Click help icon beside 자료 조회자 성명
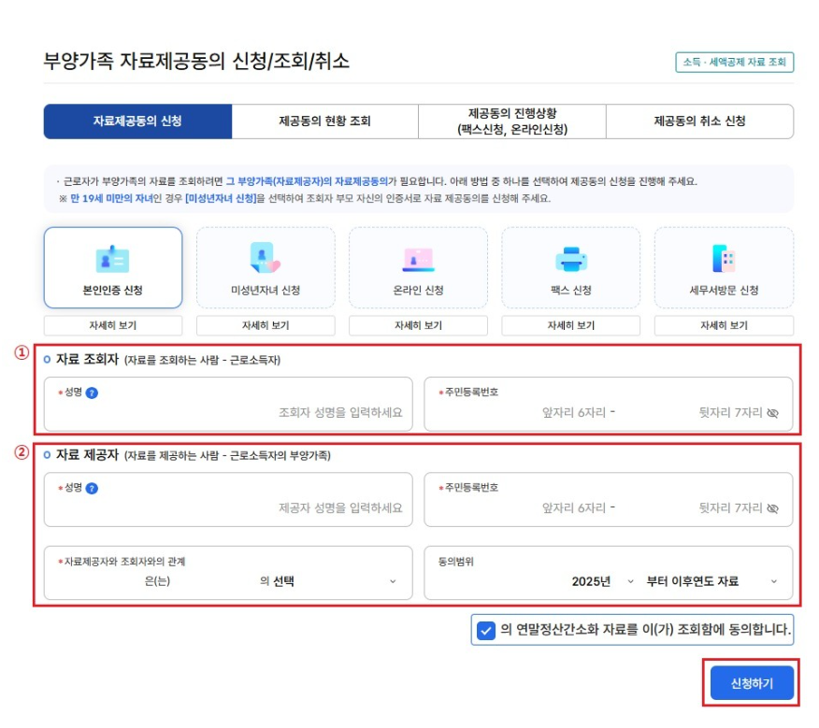This screenshot has width=819, height=728. tap(92, 393)
